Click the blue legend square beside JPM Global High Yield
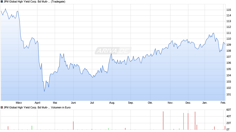The height and width of the screenshot is (132, 236). [2, 2]
